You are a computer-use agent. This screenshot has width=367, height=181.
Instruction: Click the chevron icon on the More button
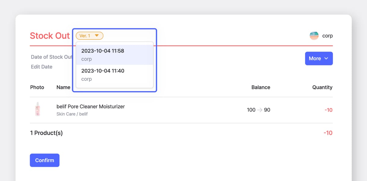point(326,58)
